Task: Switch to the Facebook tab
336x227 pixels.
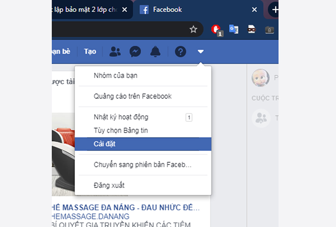Action: pyautogui.click(x=198, y=10)
